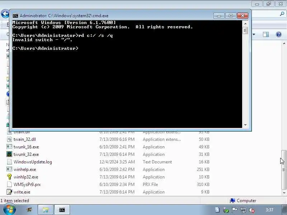Minimize the Explorer window behind cmd
Image resolution: width=287 pixels, height=215 pixels.
pyautogui.click(x=257, y=4)
